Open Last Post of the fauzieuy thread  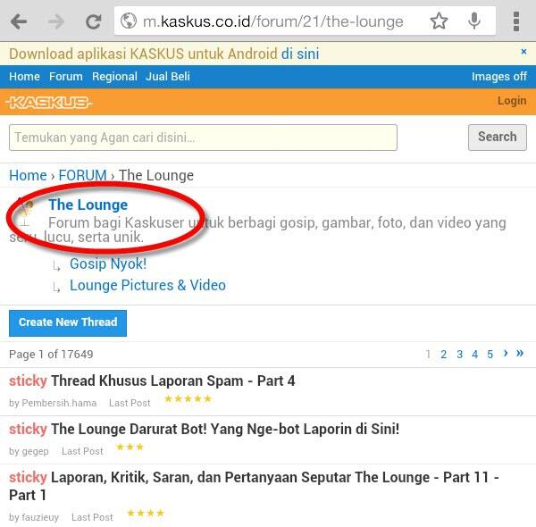point(92,517)
